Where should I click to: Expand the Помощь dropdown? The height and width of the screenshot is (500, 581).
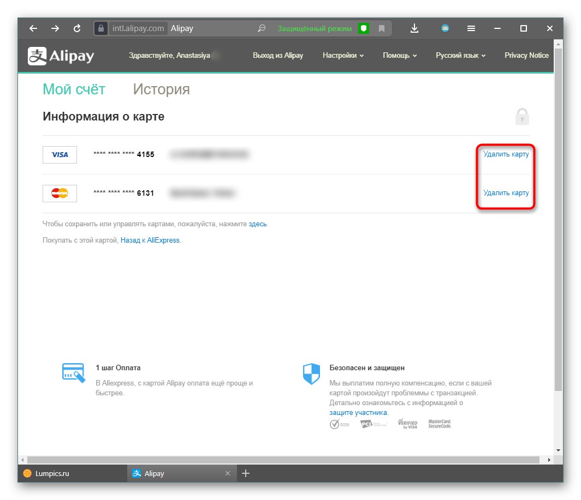[400, 56]
